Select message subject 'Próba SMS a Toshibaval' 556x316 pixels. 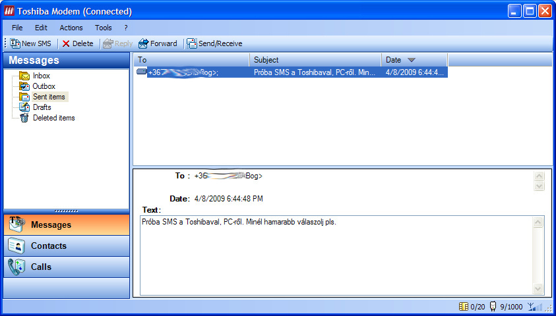(315, 72)
